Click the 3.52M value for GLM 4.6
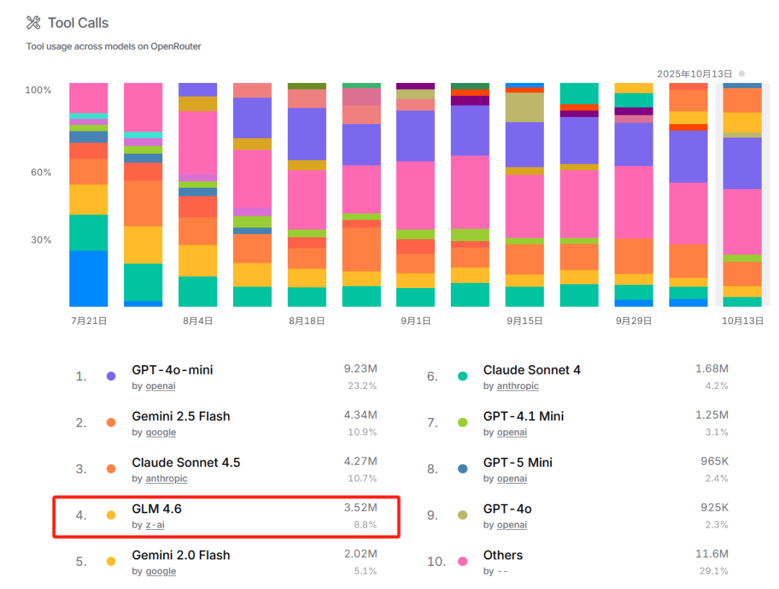The height and width of the screenshot is (589, 779). 361,507
